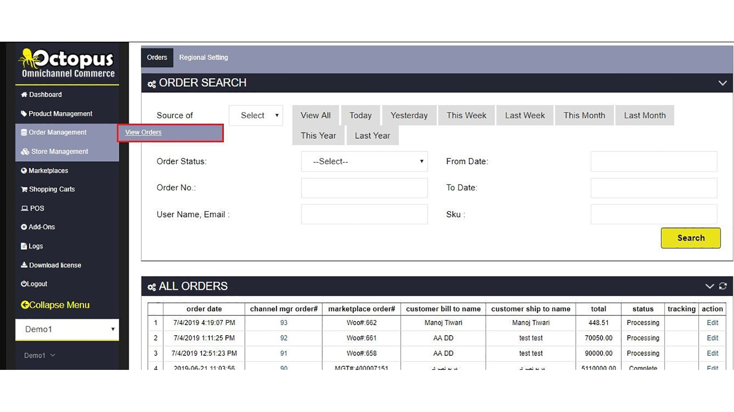Click the Order No. input field
The image size is (734, 412).
pos(364,188)
